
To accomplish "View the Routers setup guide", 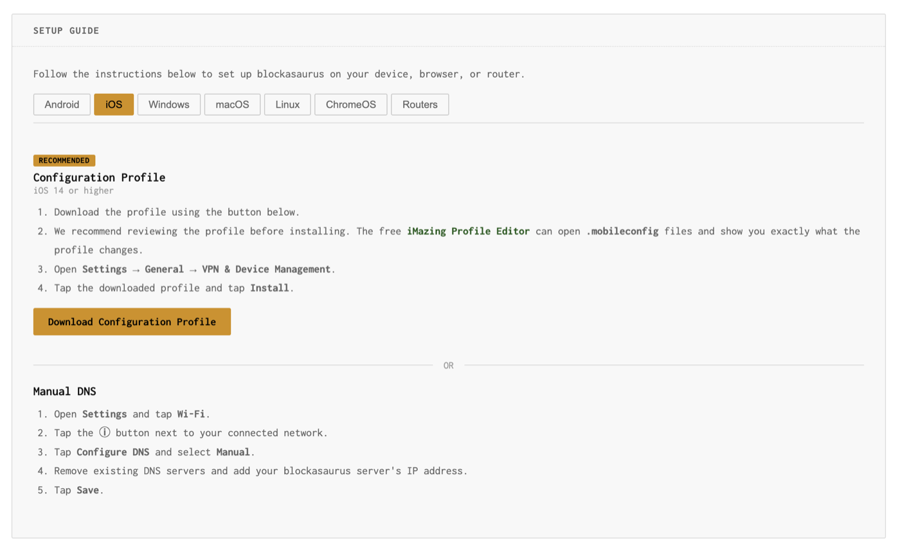I will pos(419,104).
